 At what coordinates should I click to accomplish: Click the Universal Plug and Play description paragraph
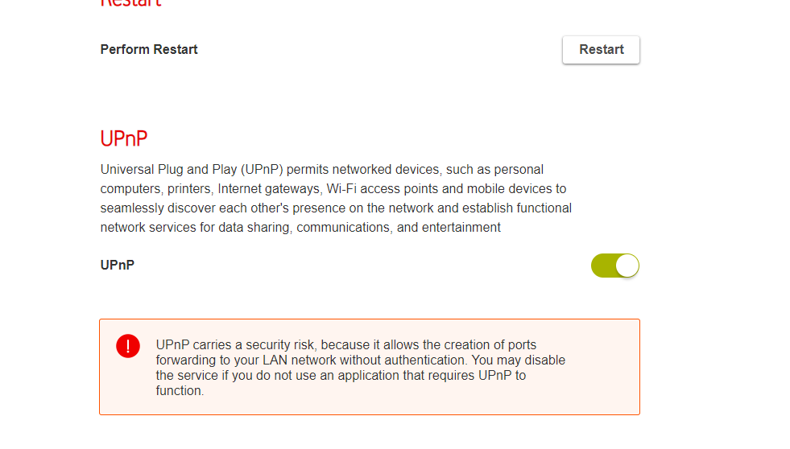point(336,199)
